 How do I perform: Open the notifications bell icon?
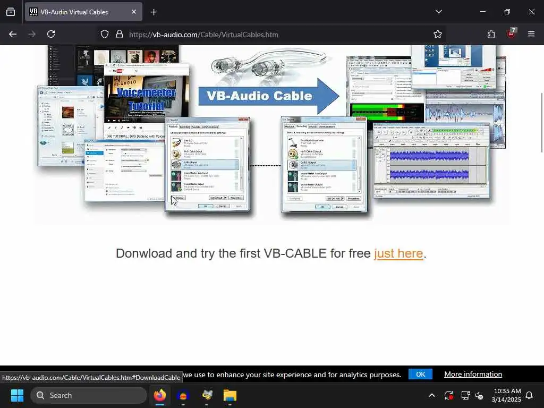pyautogui.click(x=530, y=395)
